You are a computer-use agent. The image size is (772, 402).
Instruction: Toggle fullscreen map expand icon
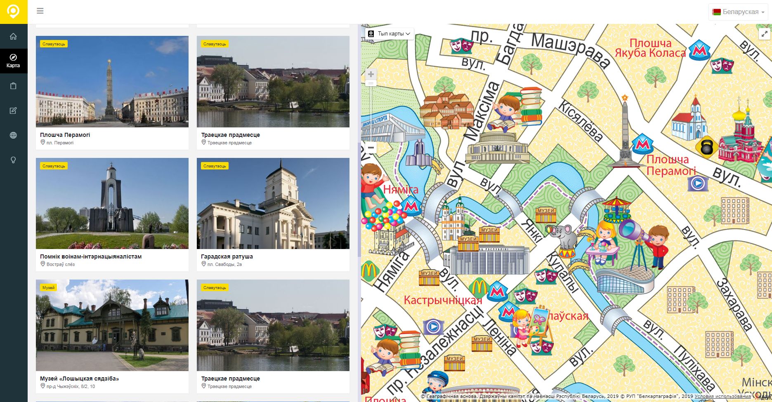(x=765, y=34)
